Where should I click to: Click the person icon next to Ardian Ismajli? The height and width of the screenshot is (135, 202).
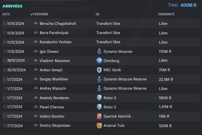[x=36, y=70]
